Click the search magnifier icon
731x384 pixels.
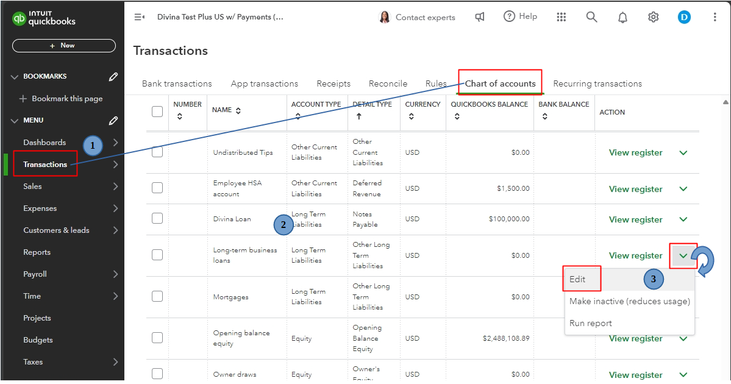click(591, 17)
